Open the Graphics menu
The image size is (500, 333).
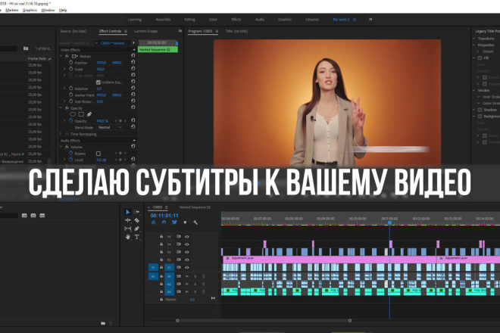point(30,10)
